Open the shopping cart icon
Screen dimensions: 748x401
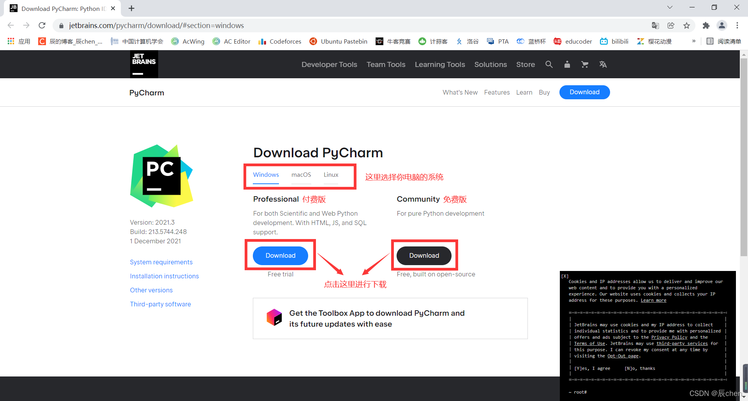[585, 64]
